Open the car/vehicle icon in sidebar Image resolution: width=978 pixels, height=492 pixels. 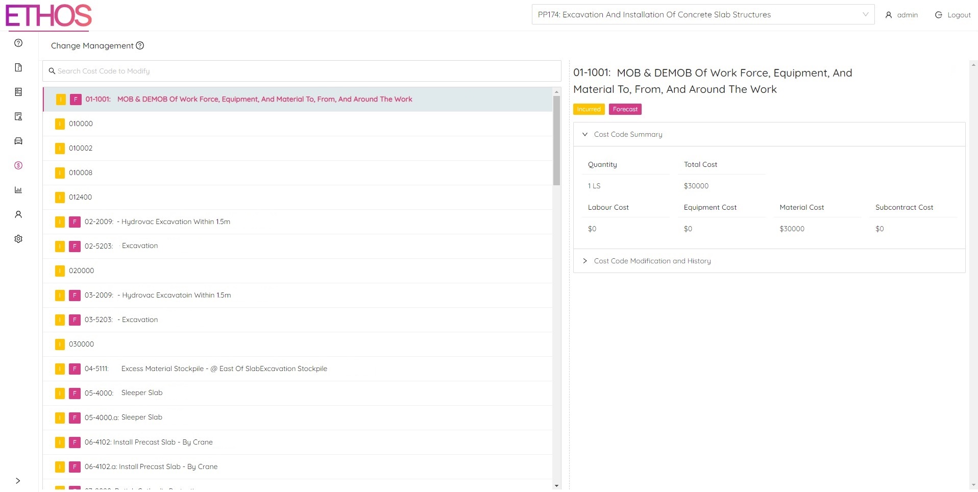(x=18, y=141)
